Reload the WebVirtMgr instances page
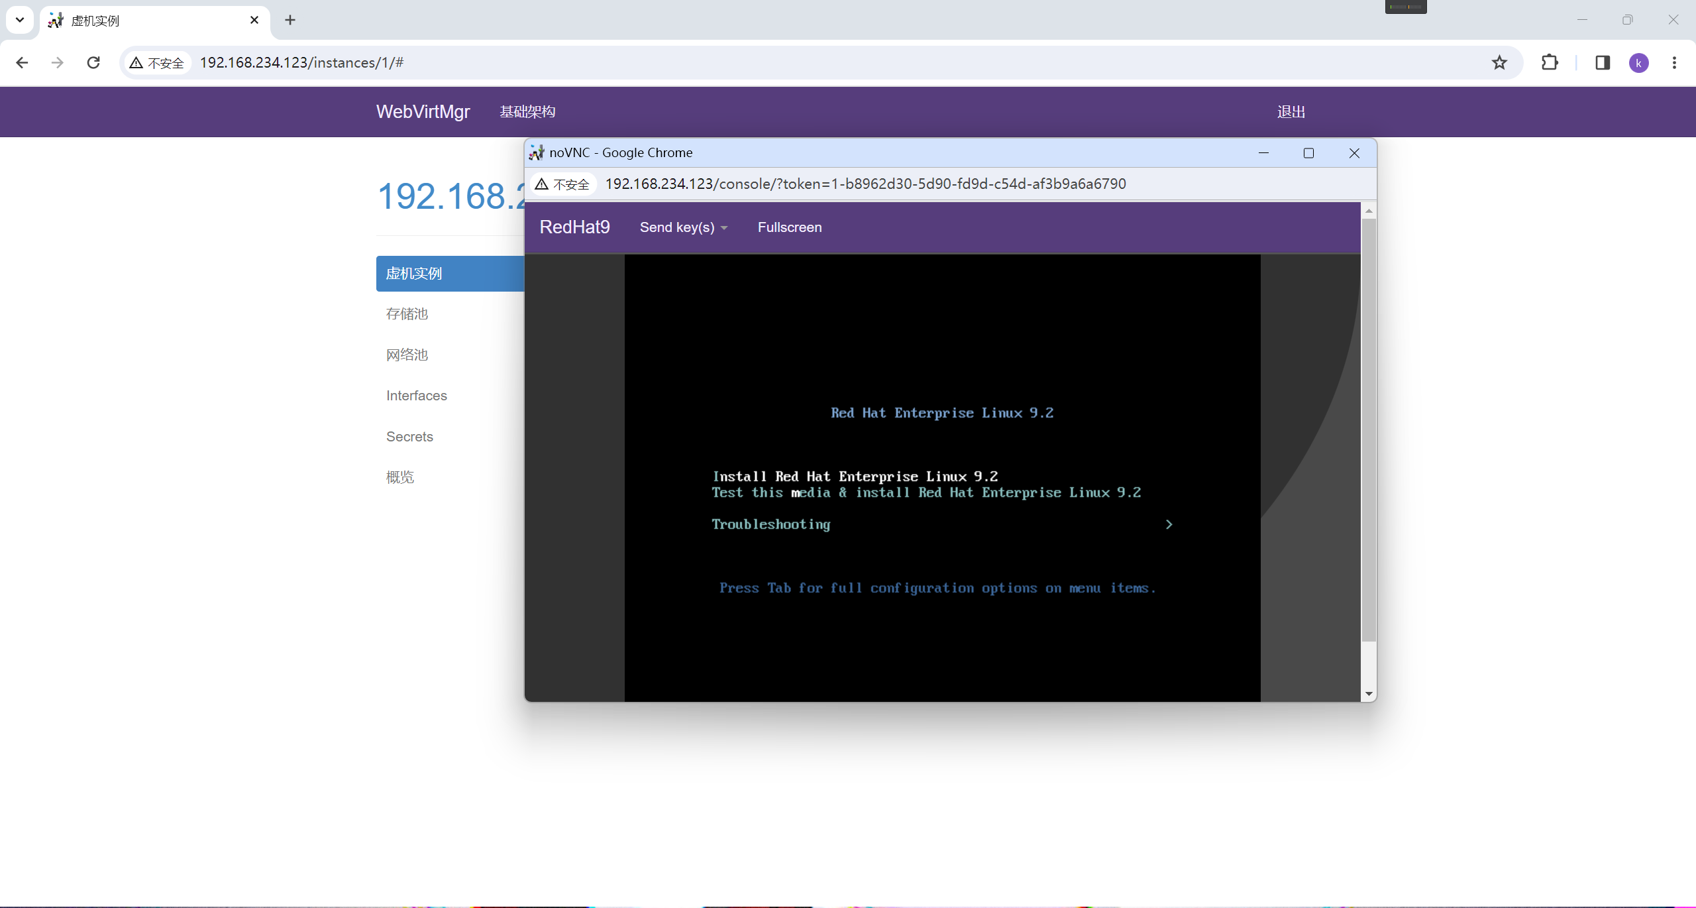 click(93, 62)
